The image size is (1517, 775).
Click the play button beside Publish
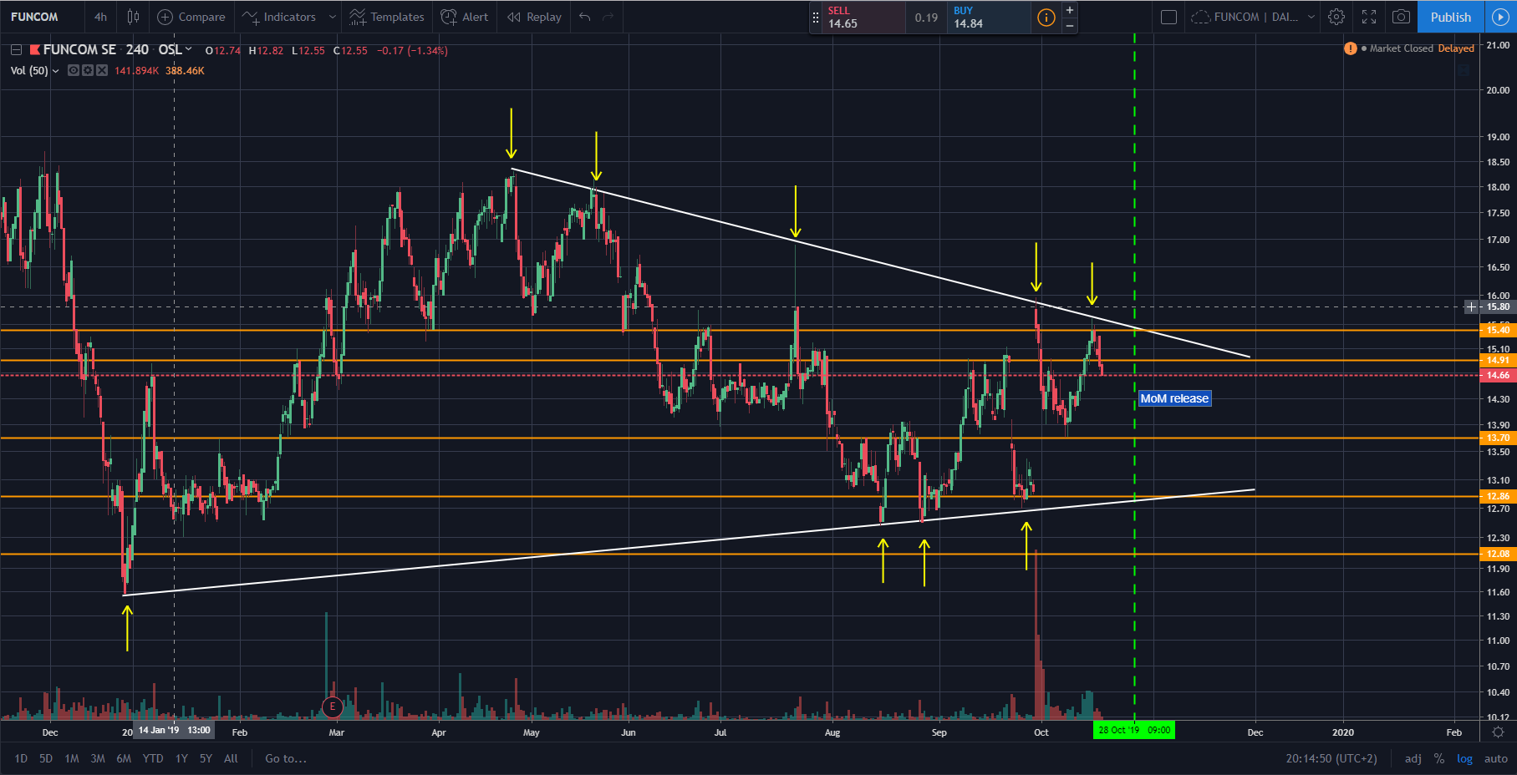point(1500,17)
